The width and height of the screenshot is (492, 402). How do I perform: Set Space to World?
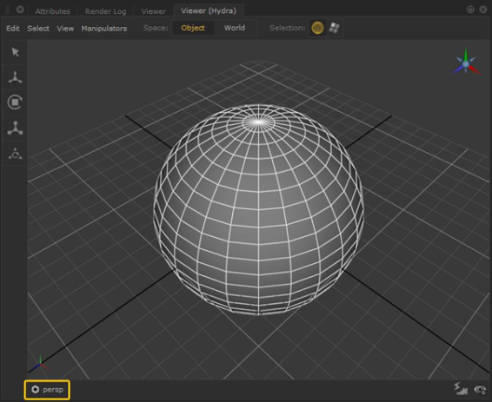coord(235,28)
